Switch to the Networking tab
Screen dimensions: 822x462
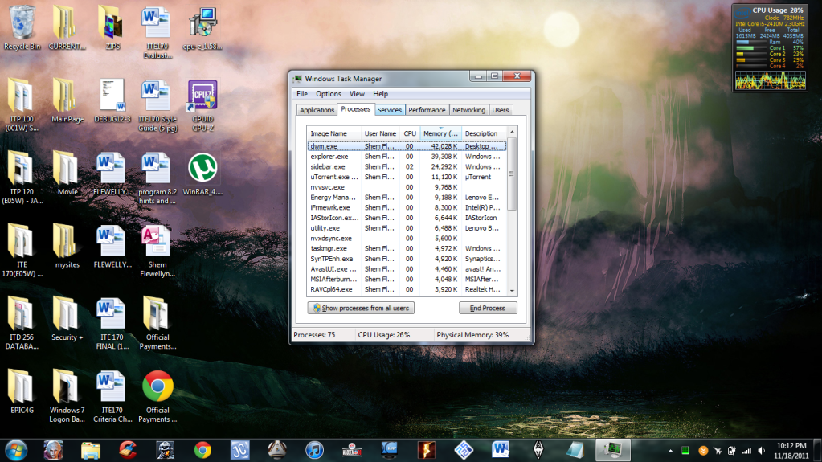pos(468,110)
